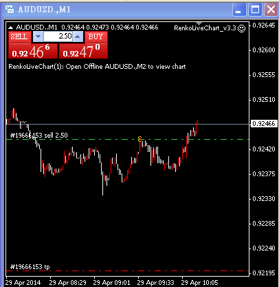
Task: Click the yellow order marker on chart
Action: (139, 139)
